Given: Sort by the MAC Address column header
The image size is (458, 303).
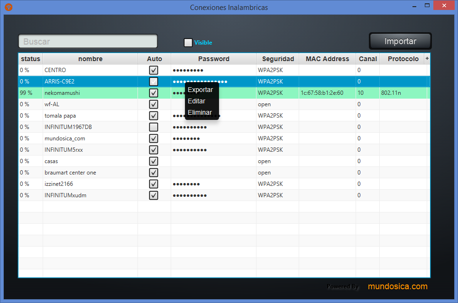Looking at the screenshot, I should pyautogui.click(x=327, y=59).
